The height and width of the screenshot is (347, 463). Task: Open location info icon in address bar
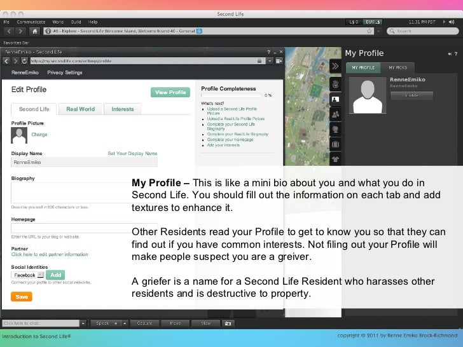pyautogui.click(x=48, y=31)
